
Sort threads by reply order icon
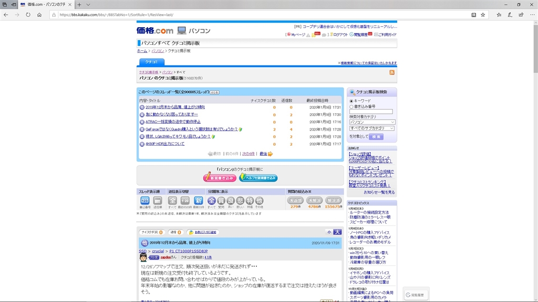click(x=158, y=201)
